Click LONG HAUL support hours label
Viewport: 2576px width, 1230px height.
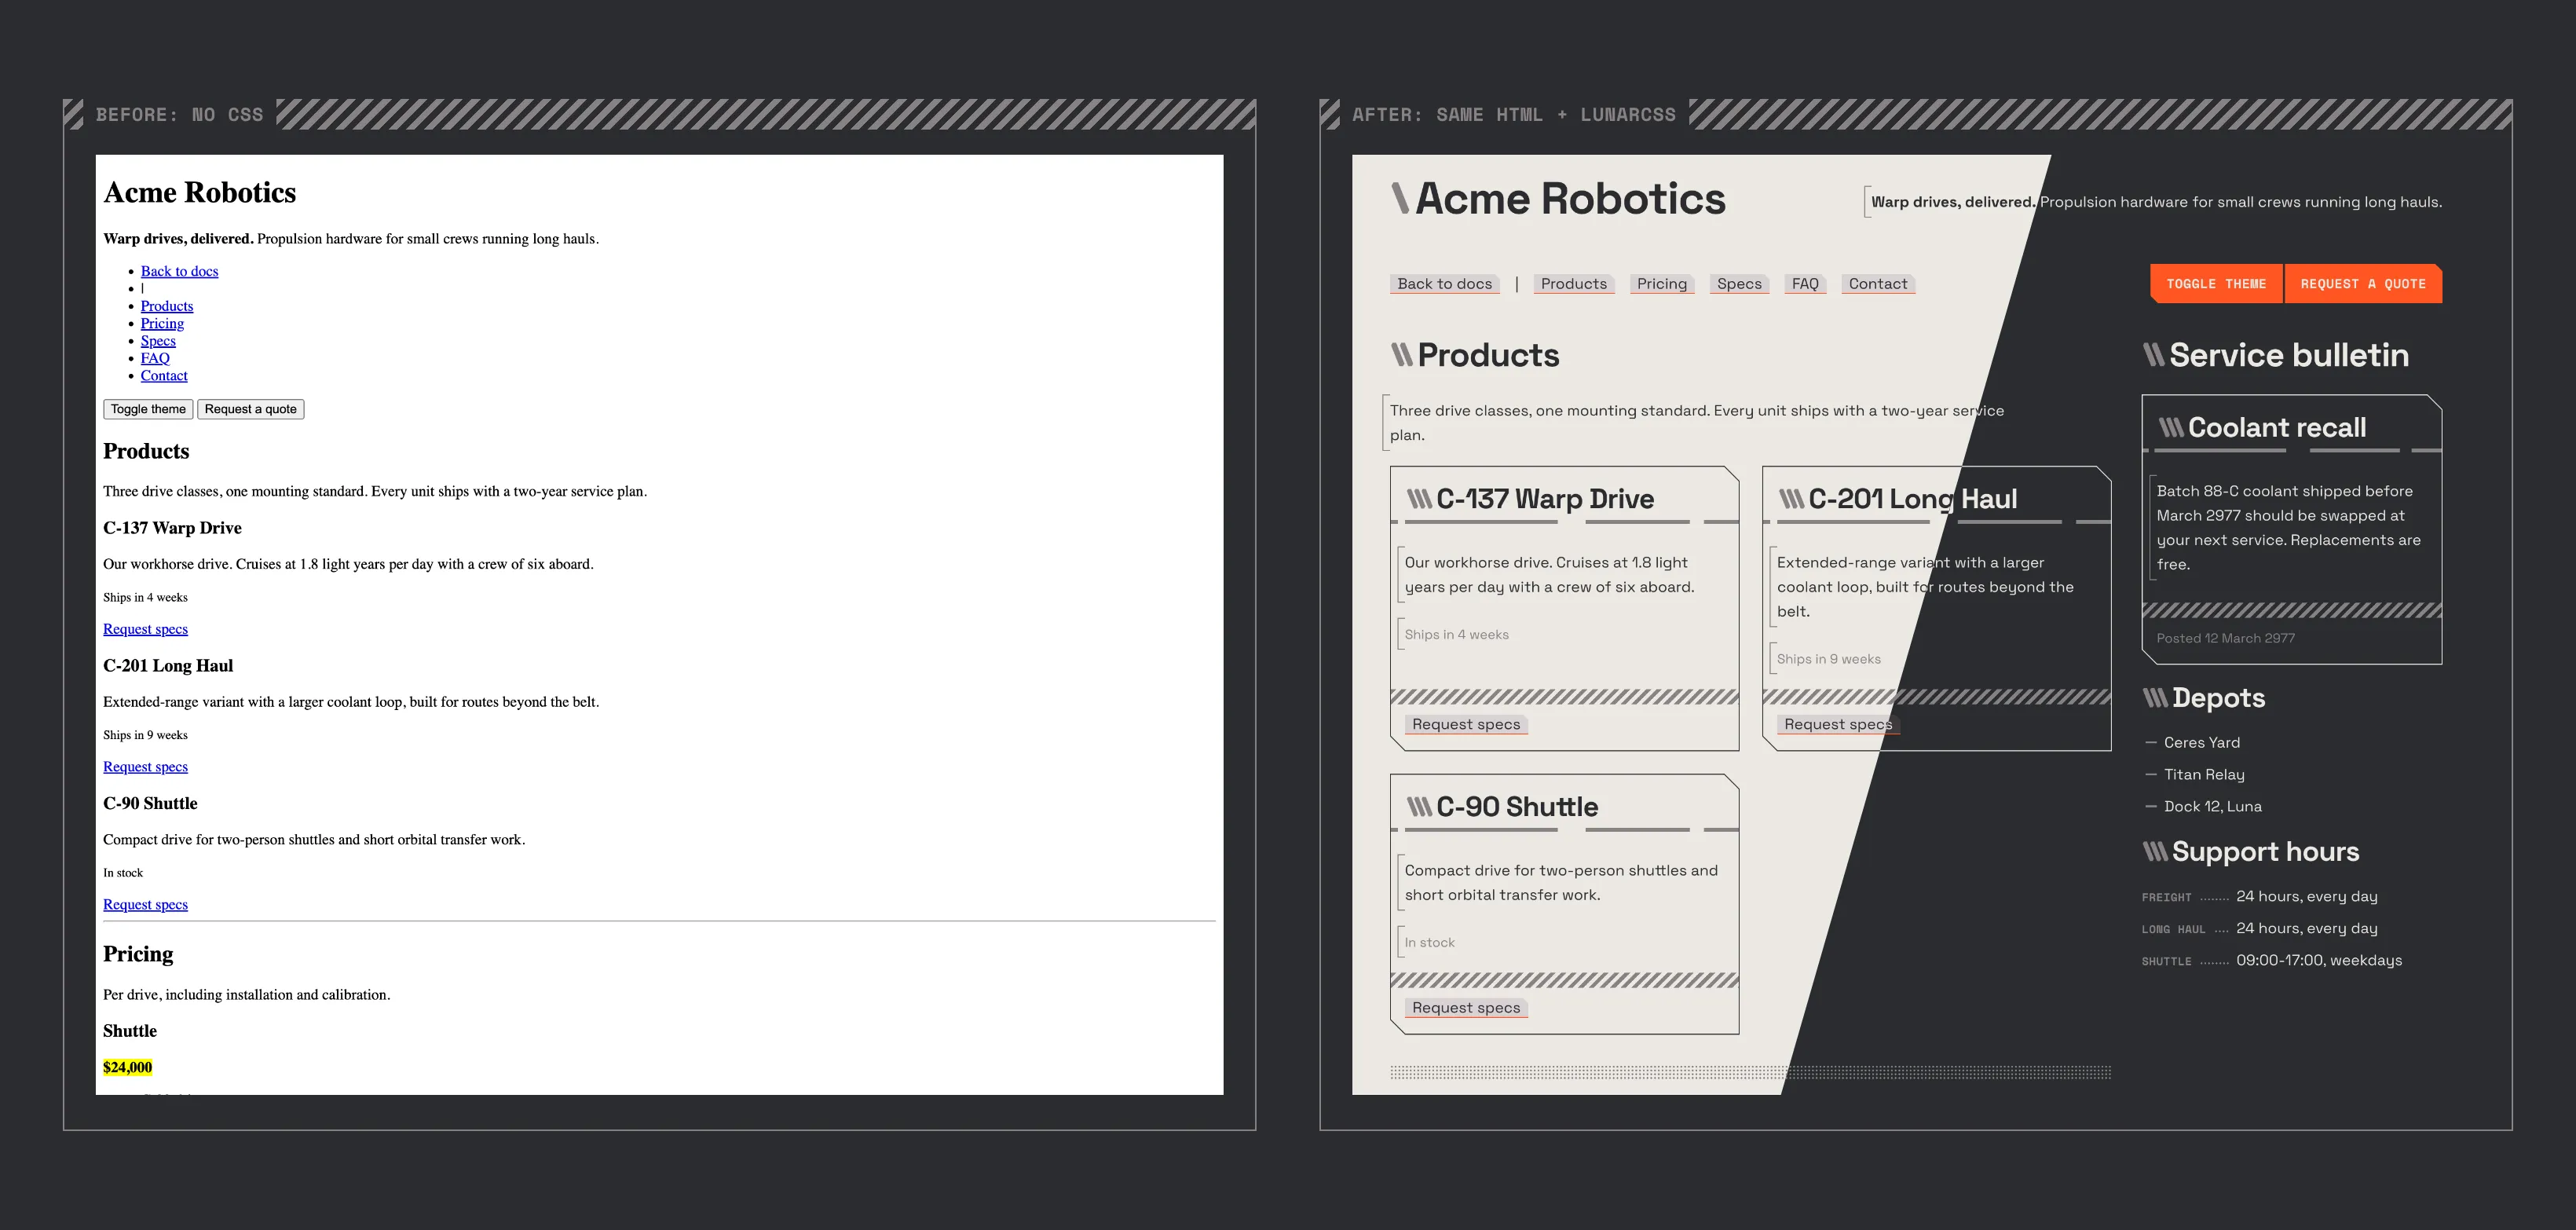click(x=2173, y=930)
